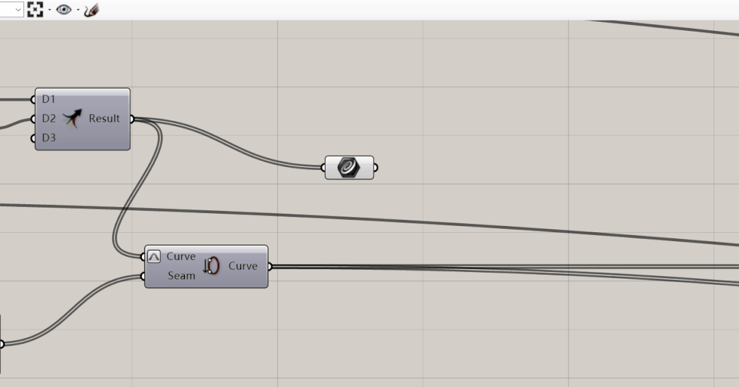The height and width of the screenshot is (387, 739).
Task: Select the sketch brush tool icon
Action: tap(91, 10)
